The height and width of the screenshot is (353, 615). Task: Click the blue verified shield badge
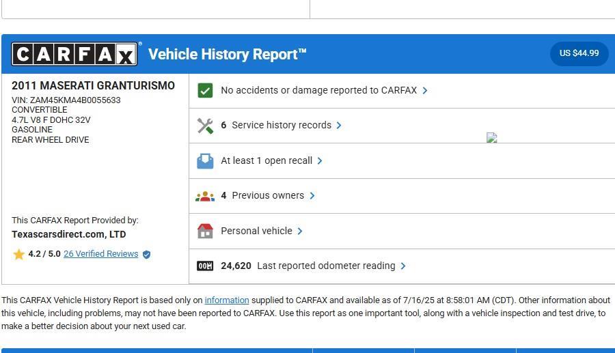[x=146, y=255]
